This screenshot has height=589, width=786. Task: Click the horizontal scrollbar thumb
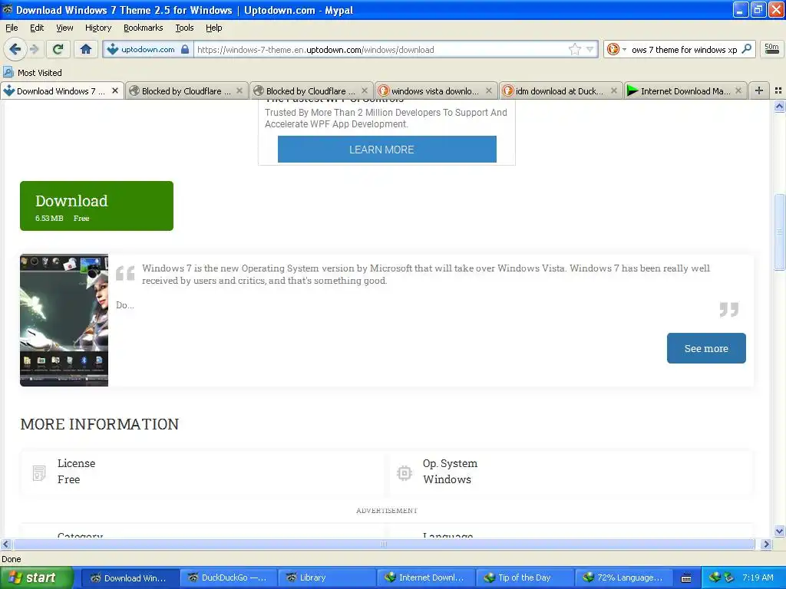[384, 544]
